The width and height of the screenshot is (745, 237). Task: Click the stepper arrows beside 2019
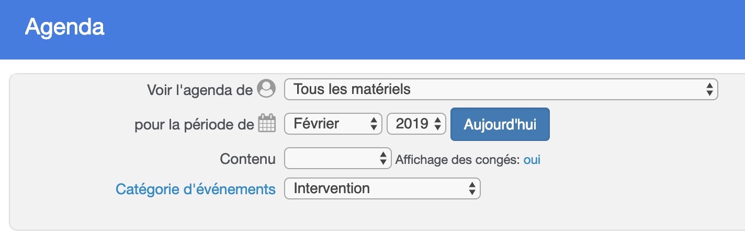pos(437,124)
